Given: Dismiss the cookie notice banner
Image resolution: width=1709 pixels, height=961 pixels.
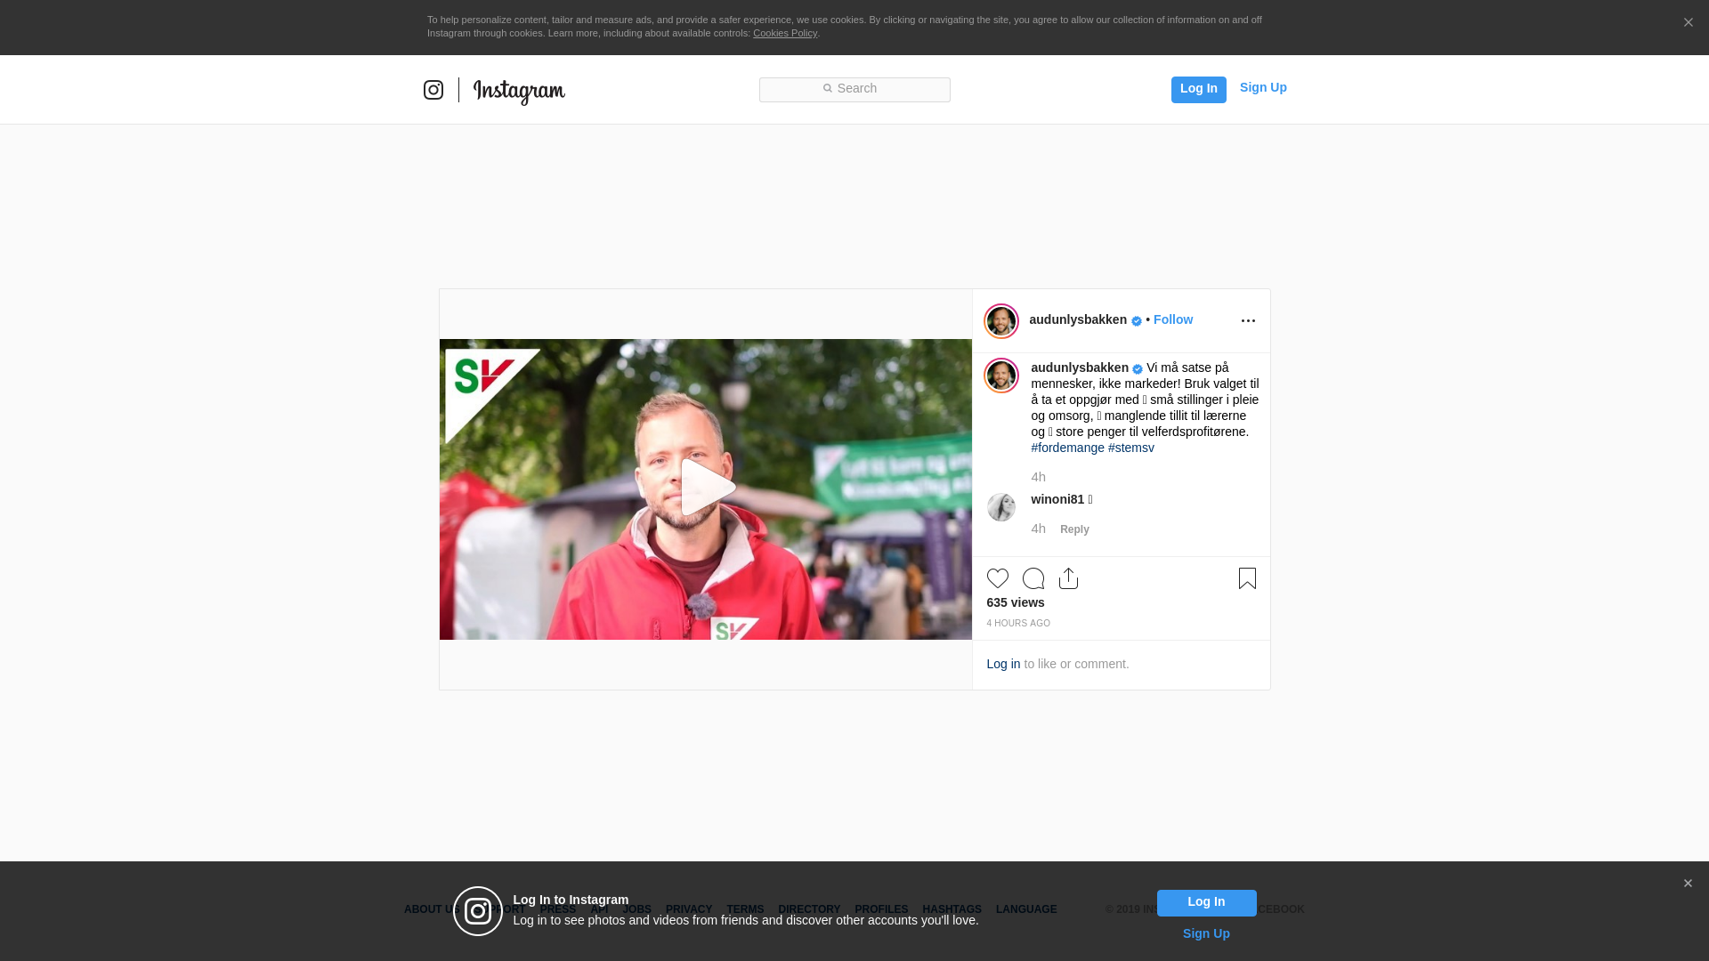Looking at the screenshot, I should [1688, 23].
